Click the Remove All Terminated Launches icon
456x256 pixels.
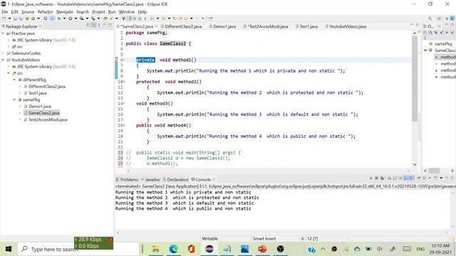pos(382,178)
